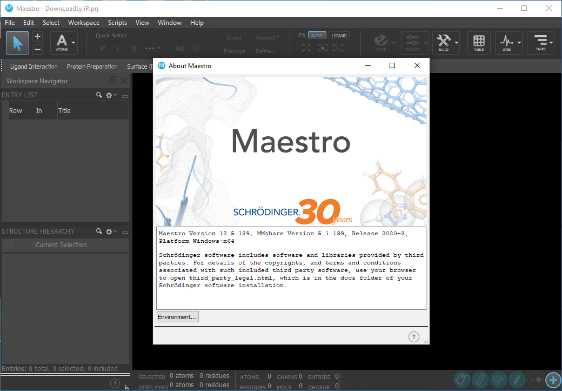Image resolution: width=562 pixels, height=391 pixels.
Task: Open the Build tools icon
Action: pyautogui.click(x=444, y=42)
